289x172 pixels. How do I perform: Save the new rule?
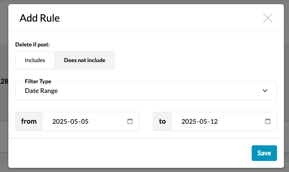coord(264,153)
